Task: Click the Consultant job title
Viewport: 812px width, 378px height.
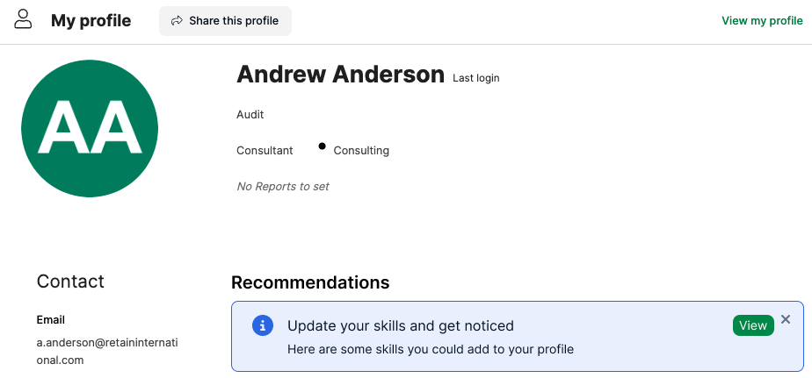Action: pyautogui.click(x=265, y=151)
